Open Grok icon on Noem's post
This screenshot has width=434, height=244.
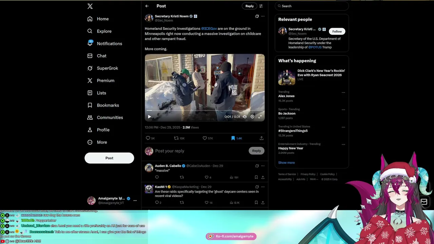pyautogui.click(x=257, y=16)
